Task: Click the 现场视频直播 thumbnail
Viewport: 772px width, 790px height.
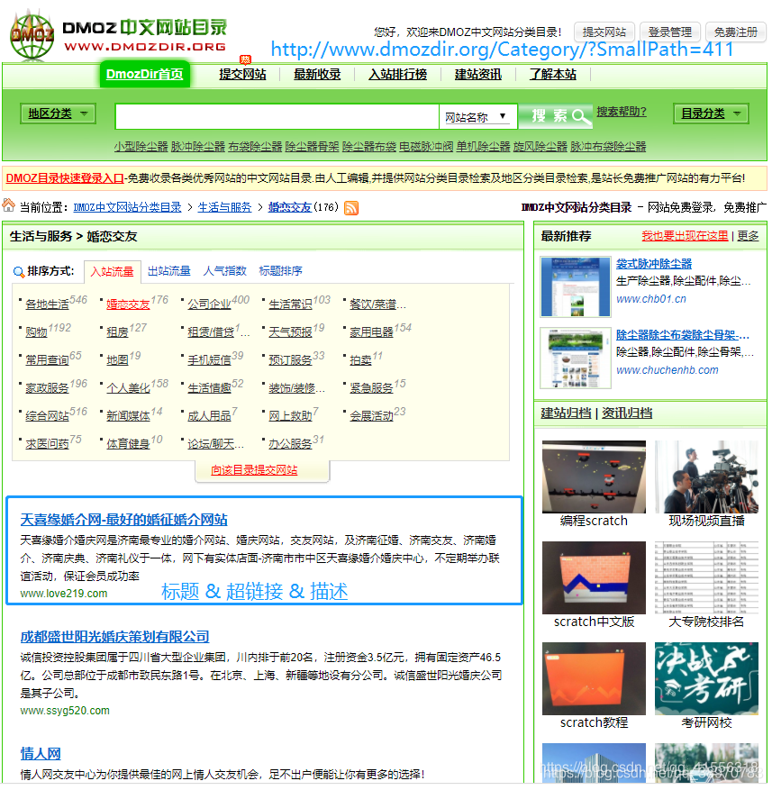Action: click(x=706, y=477)
